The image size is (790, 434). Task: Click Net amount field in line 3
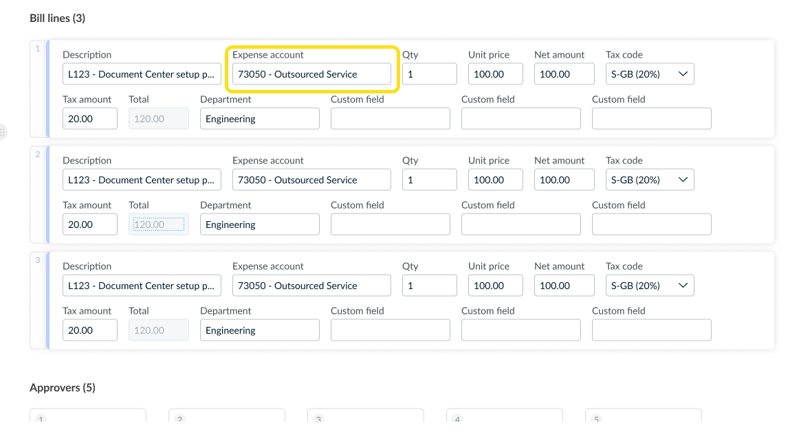point(564,286)
